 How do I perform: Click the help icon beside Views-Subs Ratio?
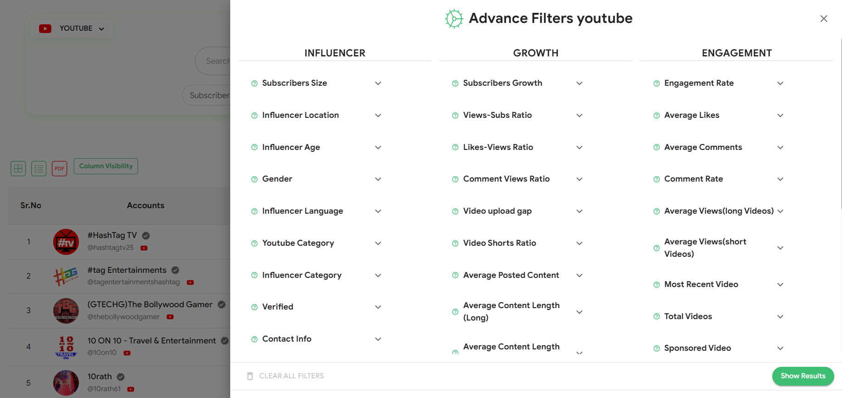(x=455, y=116)
